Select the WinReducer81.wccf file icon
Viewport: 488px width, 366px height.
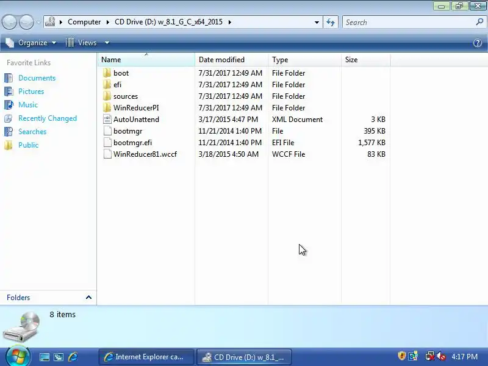coord(107,154)
